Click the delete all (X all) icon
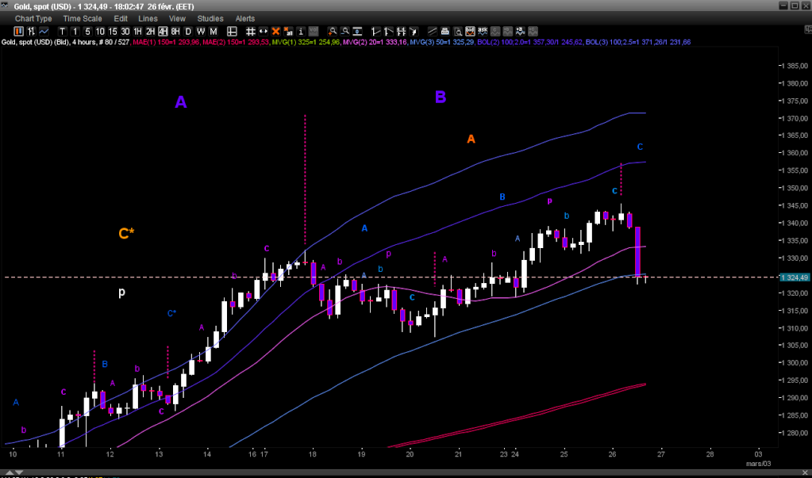The image size is (812, 478). [288, 31]
